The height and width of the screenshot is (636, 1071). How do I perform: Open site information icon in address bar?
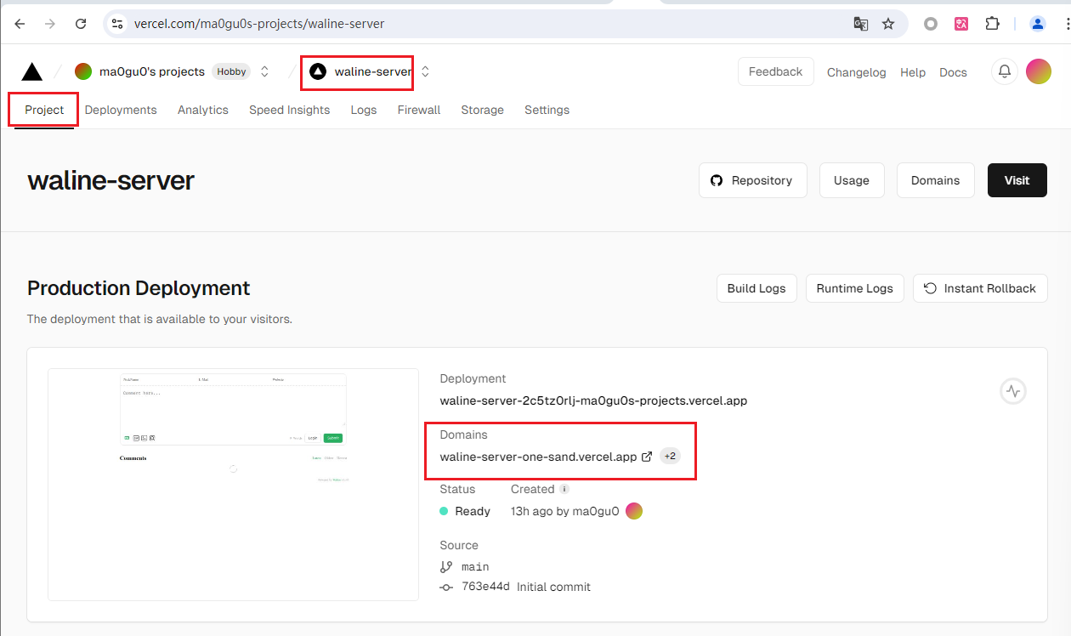118,24
